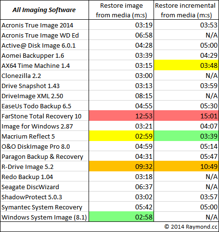
Task: Click 'AX64 Time Machine 1.4' name cell
Action: 45,65
